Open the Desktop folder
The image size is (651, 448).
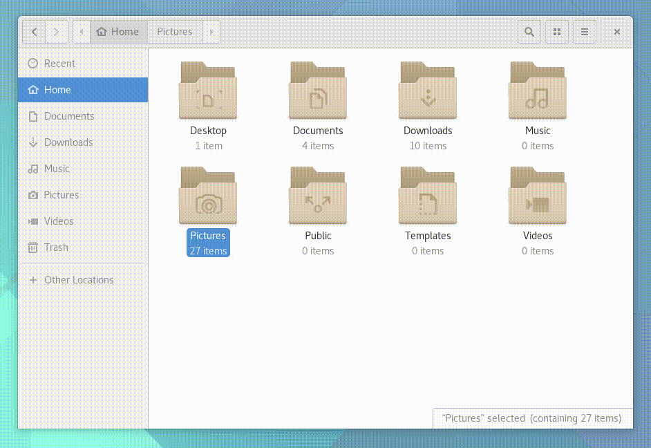click(208, 90)
